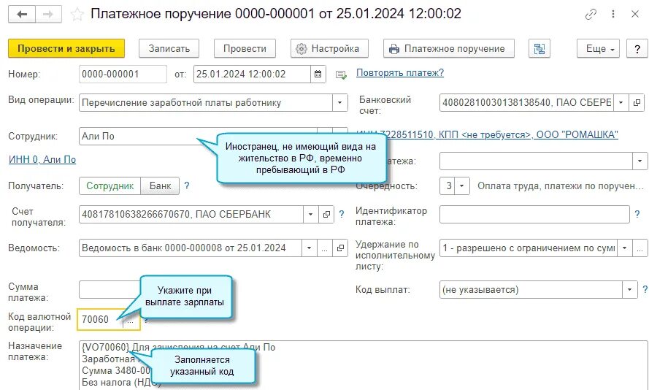Open help with the question mark button

coord(637,49)
